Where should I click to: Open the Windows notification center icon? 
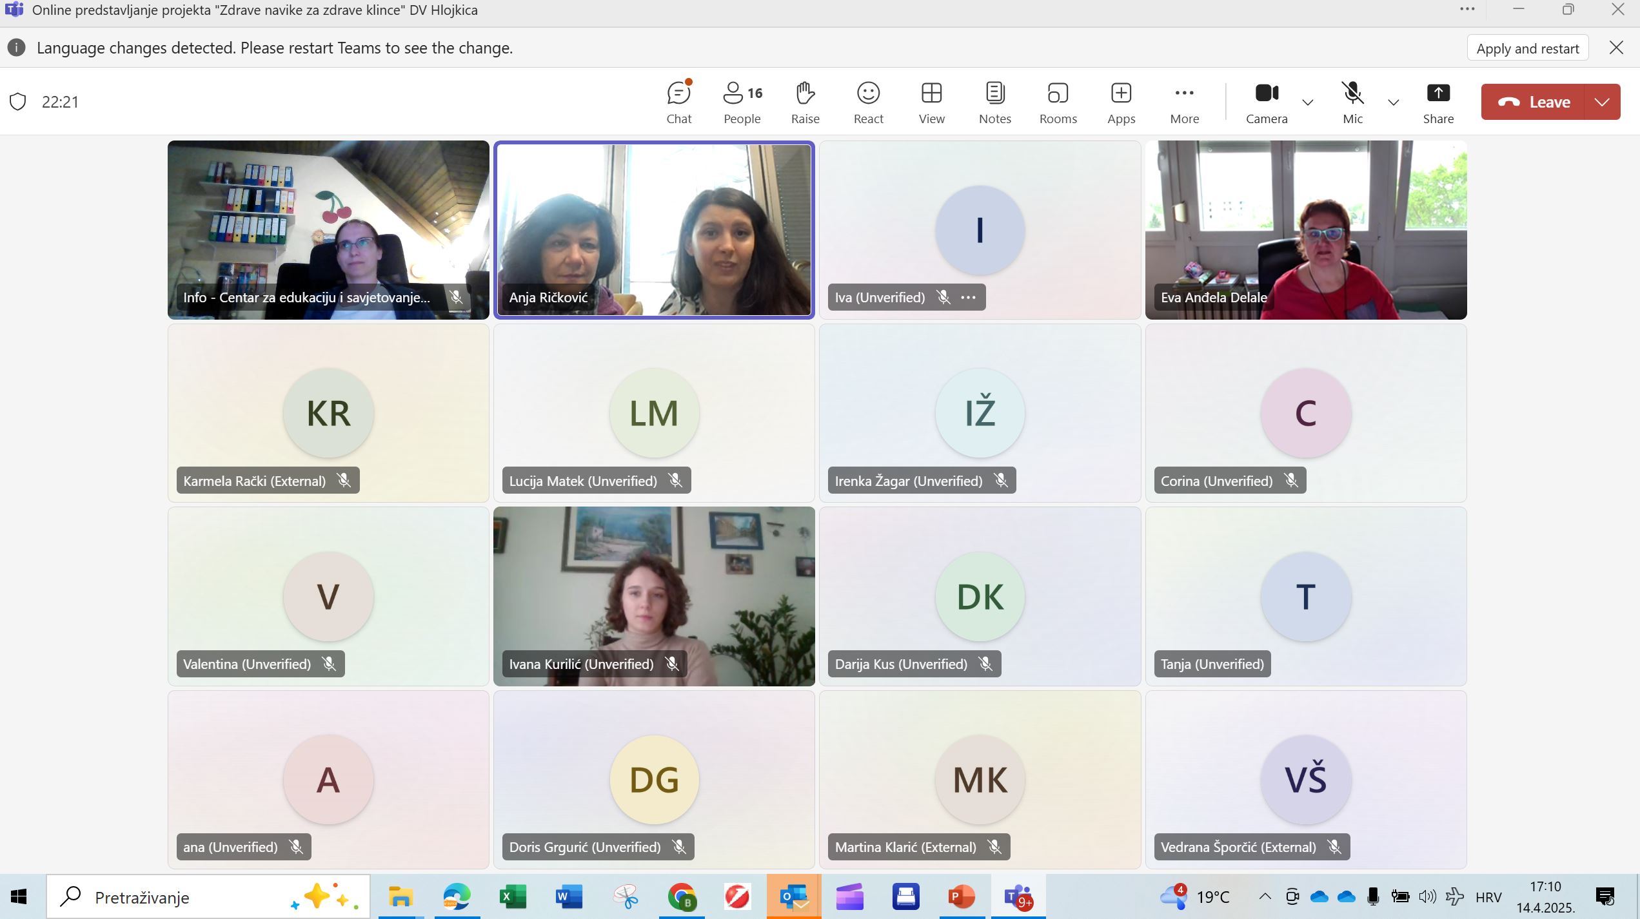[x=1604, y=896]
